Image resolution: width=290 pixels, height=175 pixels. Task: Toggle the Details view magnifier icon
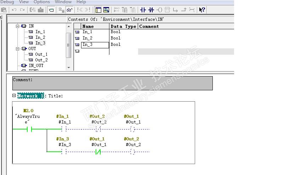(x=106, y=10)
